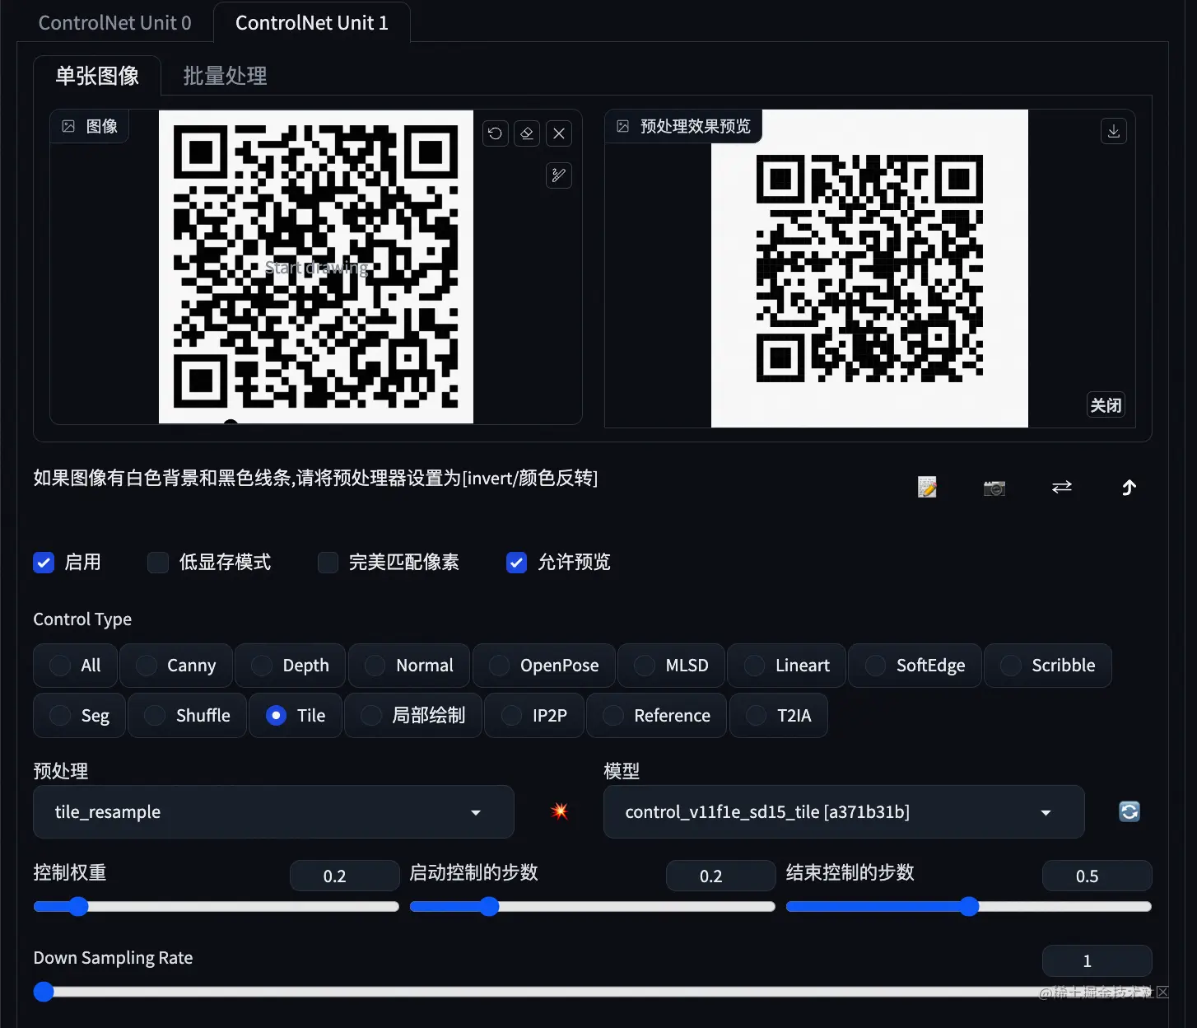The width and height of the screenshot is (1197, 1028).
Task: Select the OpenPose control type
Action: (544, 666)
